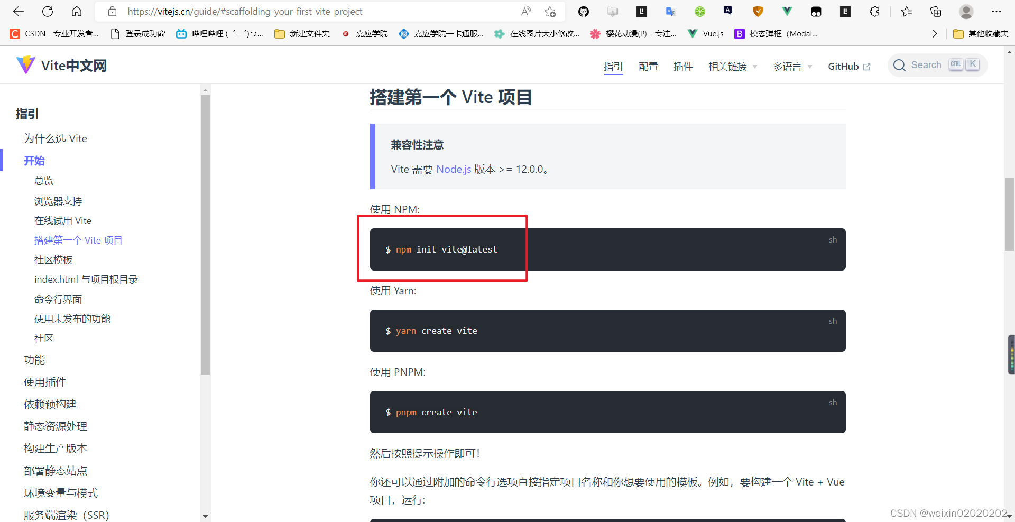Viewport: 1015px width, 522px height.
Task: Expand the 相关链接 dropdown
Action: (733, 67)
